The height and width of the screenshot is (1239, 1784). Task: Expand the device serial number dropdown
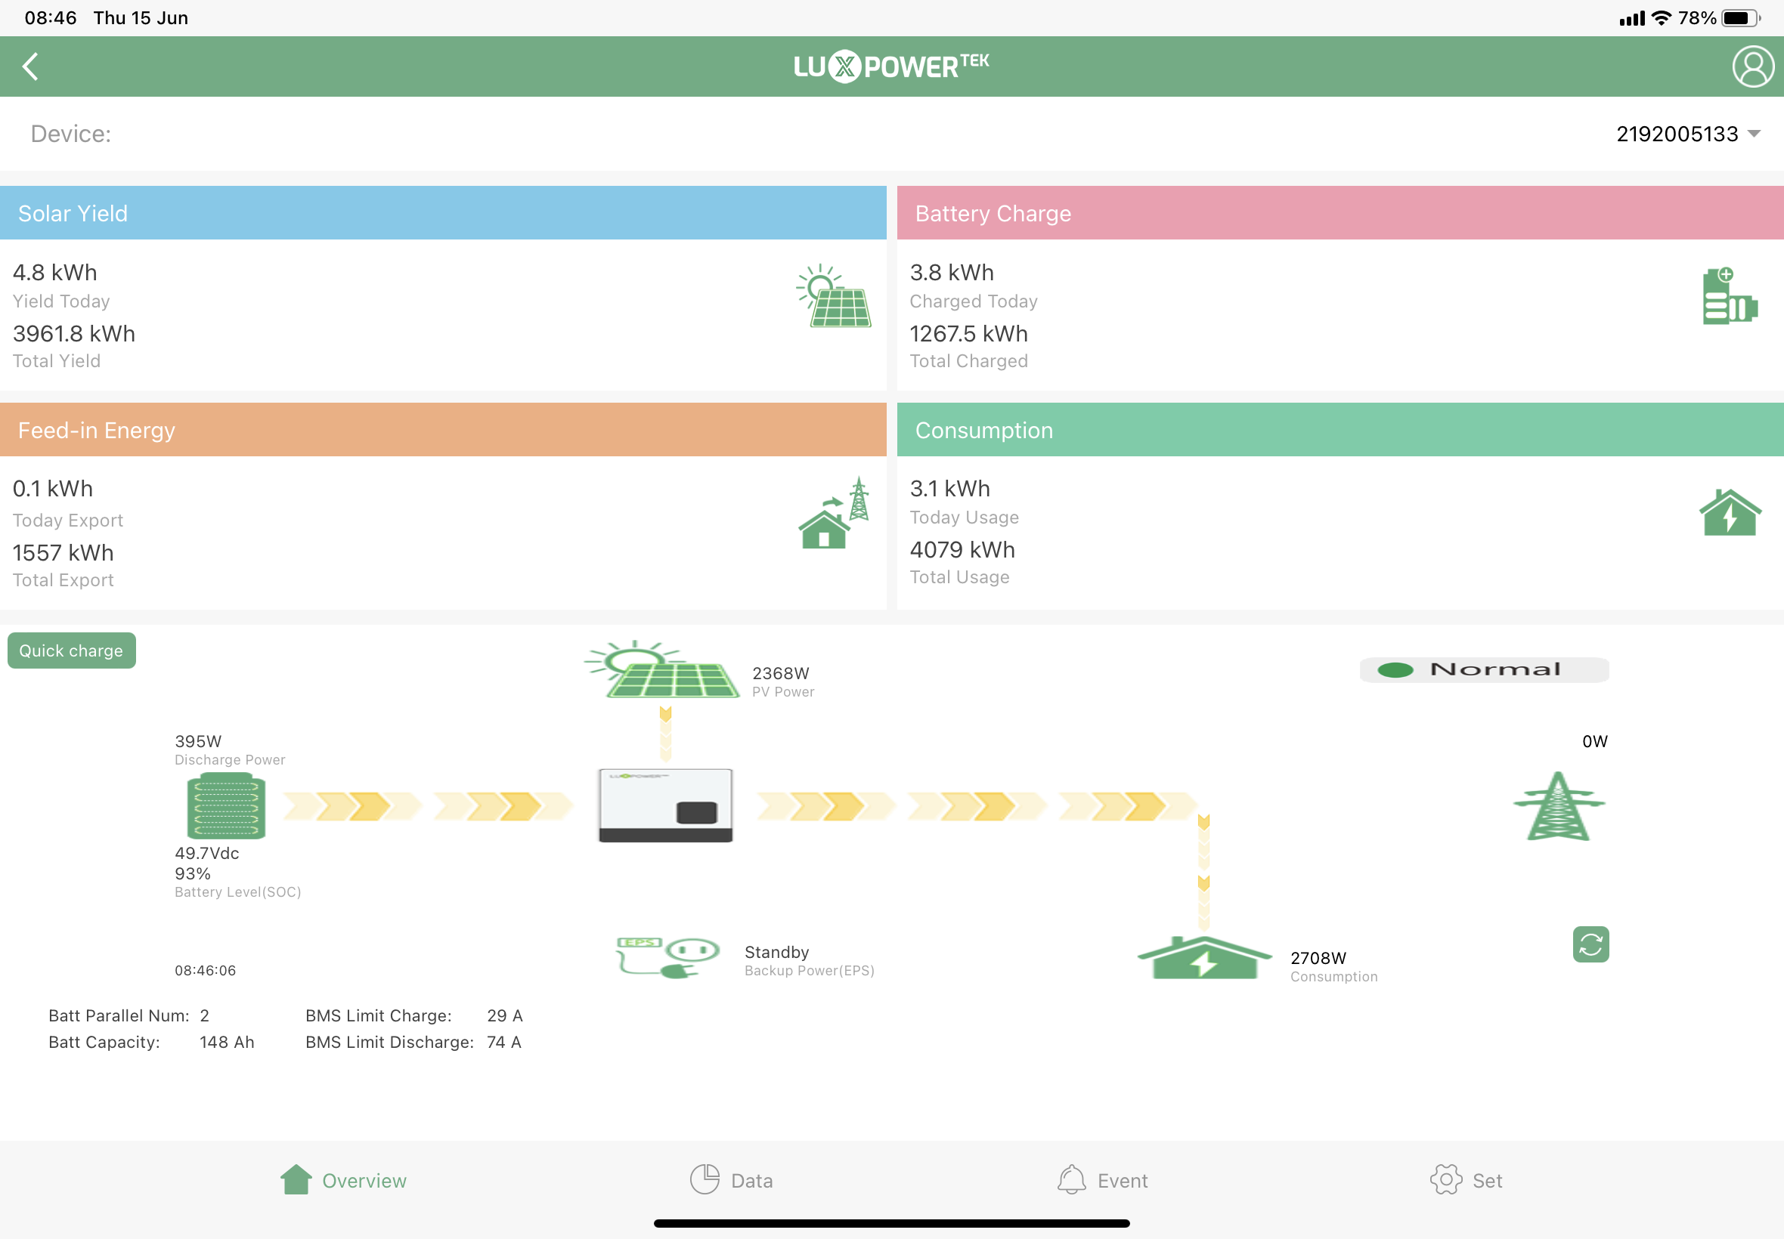[x=1754, y=134]
